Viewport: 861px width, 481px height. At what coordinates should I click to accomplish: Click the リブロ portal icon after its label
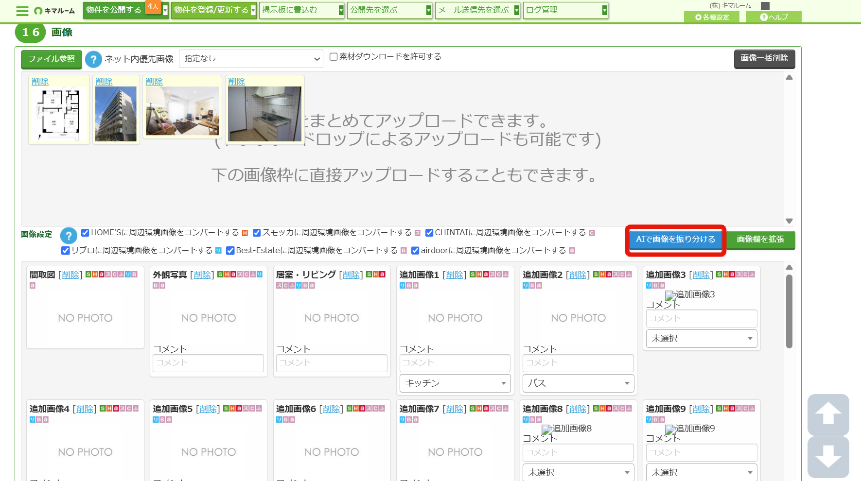click(218, 251)
